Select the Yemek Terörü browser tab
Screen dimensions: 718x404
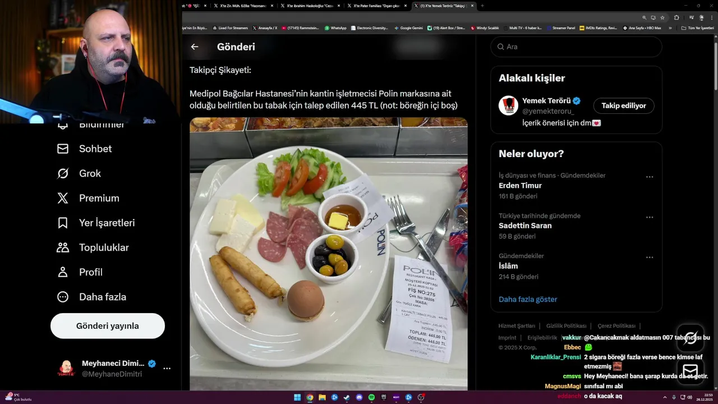tap(443, 6)
